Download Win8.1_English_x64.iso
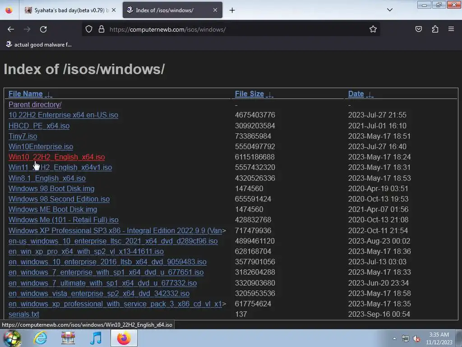 coord(47,178)
